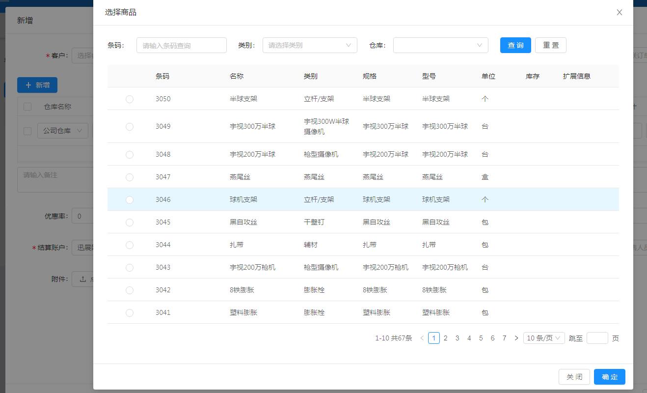Click the 型号 column header
647x393 pixels.
coord(429,76)
